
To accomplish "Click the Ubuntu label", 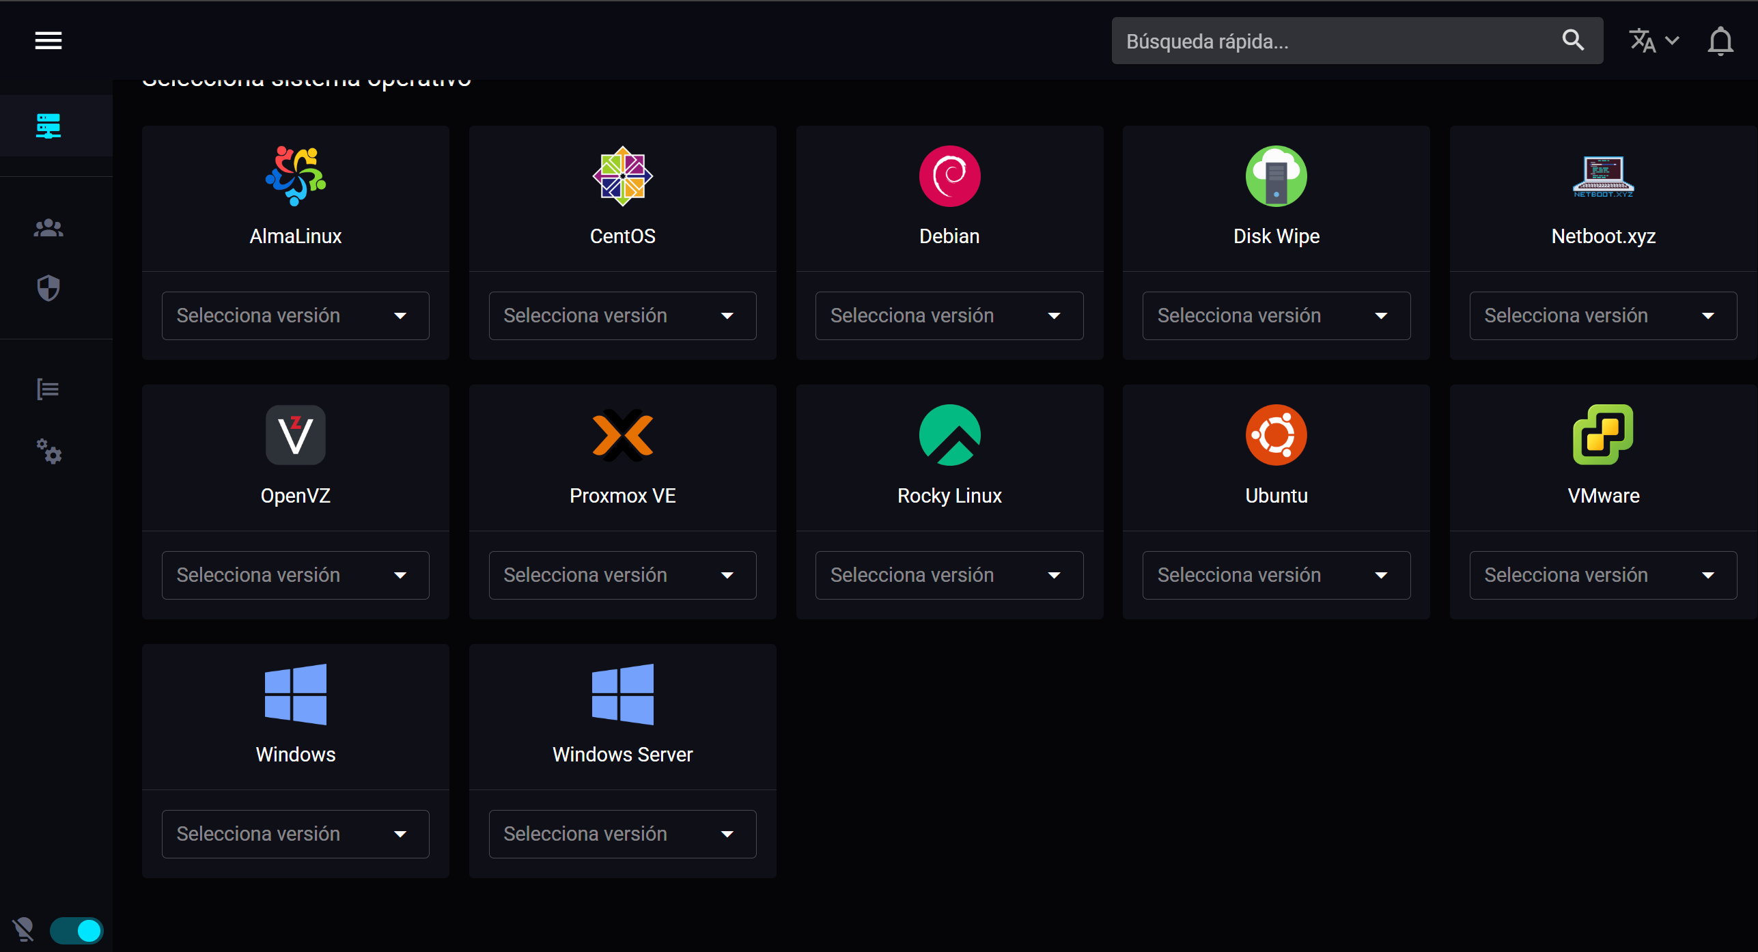I will (1276, 496).
